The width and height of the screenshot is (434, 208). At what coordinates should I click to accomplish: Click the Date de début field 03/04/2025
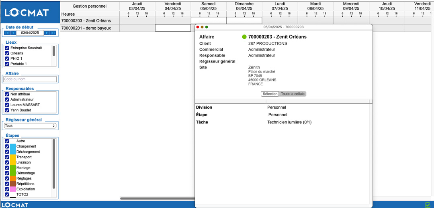(30, 33)
